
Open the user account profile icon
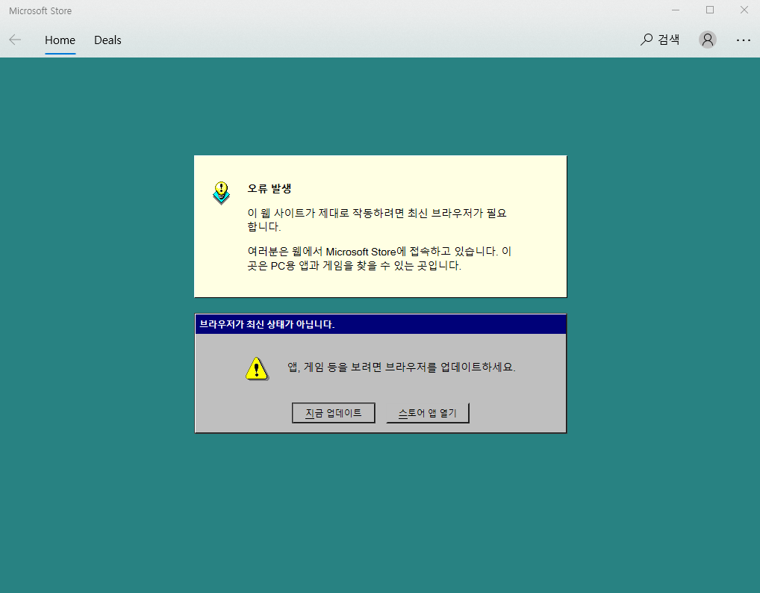(x=707, y=40)
